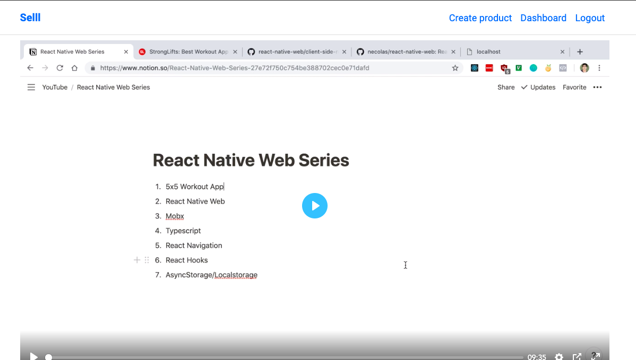This screenshot has height=360, width=636.
Task: Open the green V extension icon
Action: (519, 68)
